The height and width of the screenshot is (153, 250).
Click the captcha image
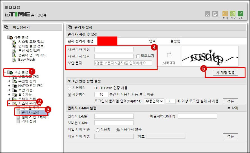[x=210, y=56]
